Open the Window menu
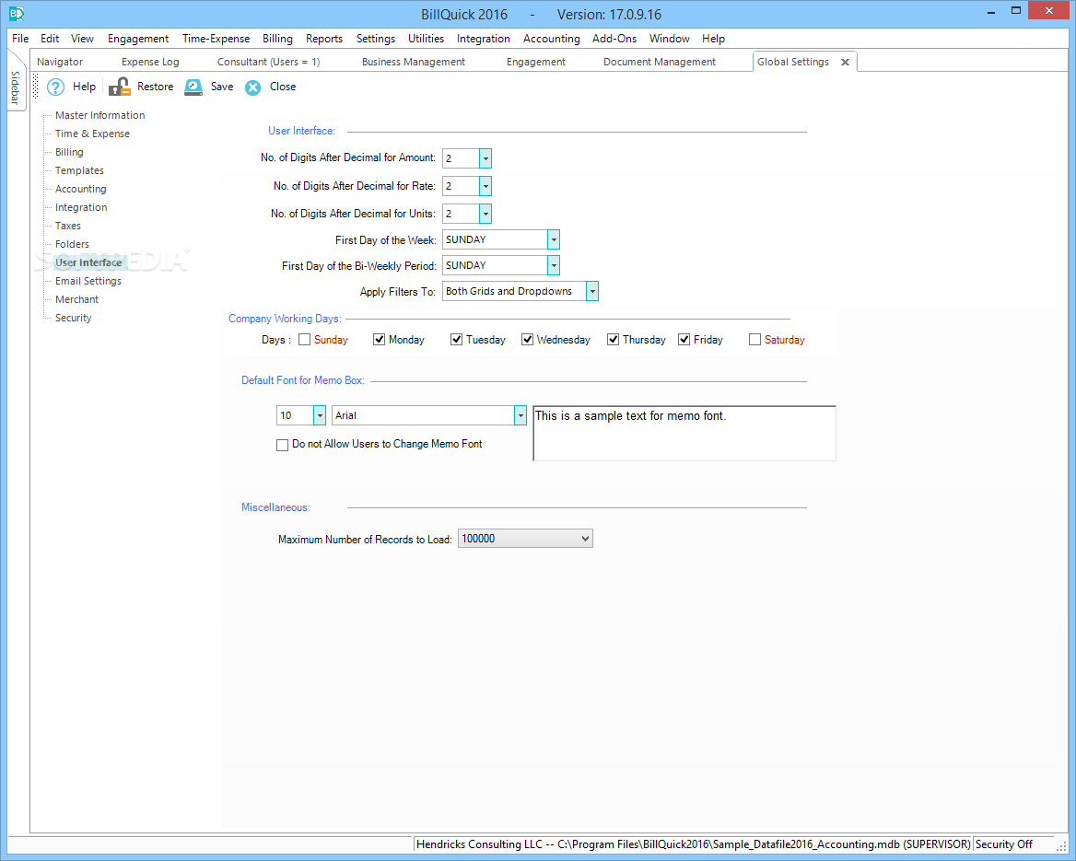This screenshot has width=1076, height=861. [670, 39]
